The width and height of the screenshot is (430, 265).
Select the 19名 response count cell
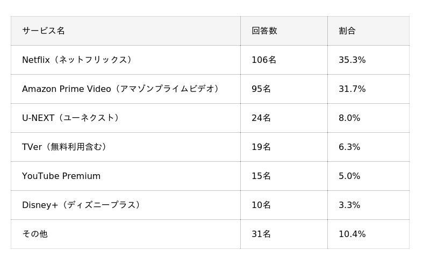[261, 147]
